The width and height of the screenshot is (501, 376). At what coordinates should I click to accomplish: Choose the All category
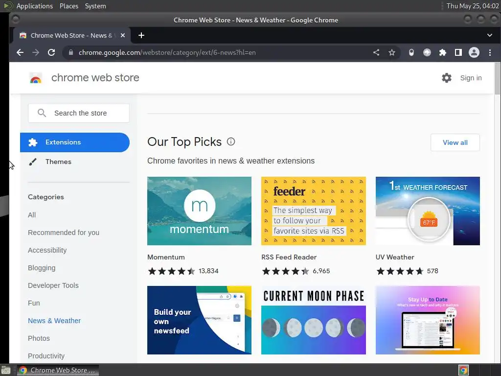pos(32,215)
